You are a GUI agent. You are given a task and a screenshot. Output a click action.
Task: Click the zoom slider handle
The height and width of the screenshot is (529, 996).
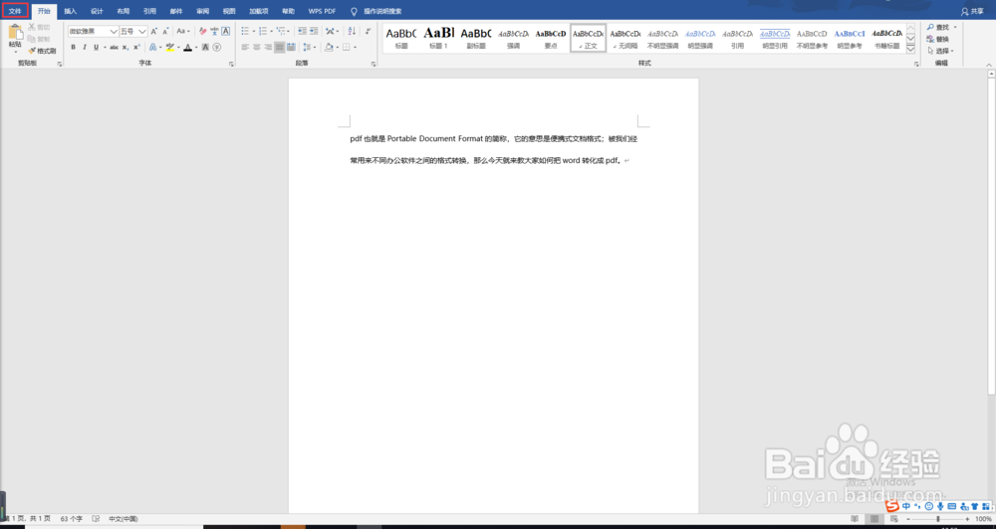(x=938, y=519)
